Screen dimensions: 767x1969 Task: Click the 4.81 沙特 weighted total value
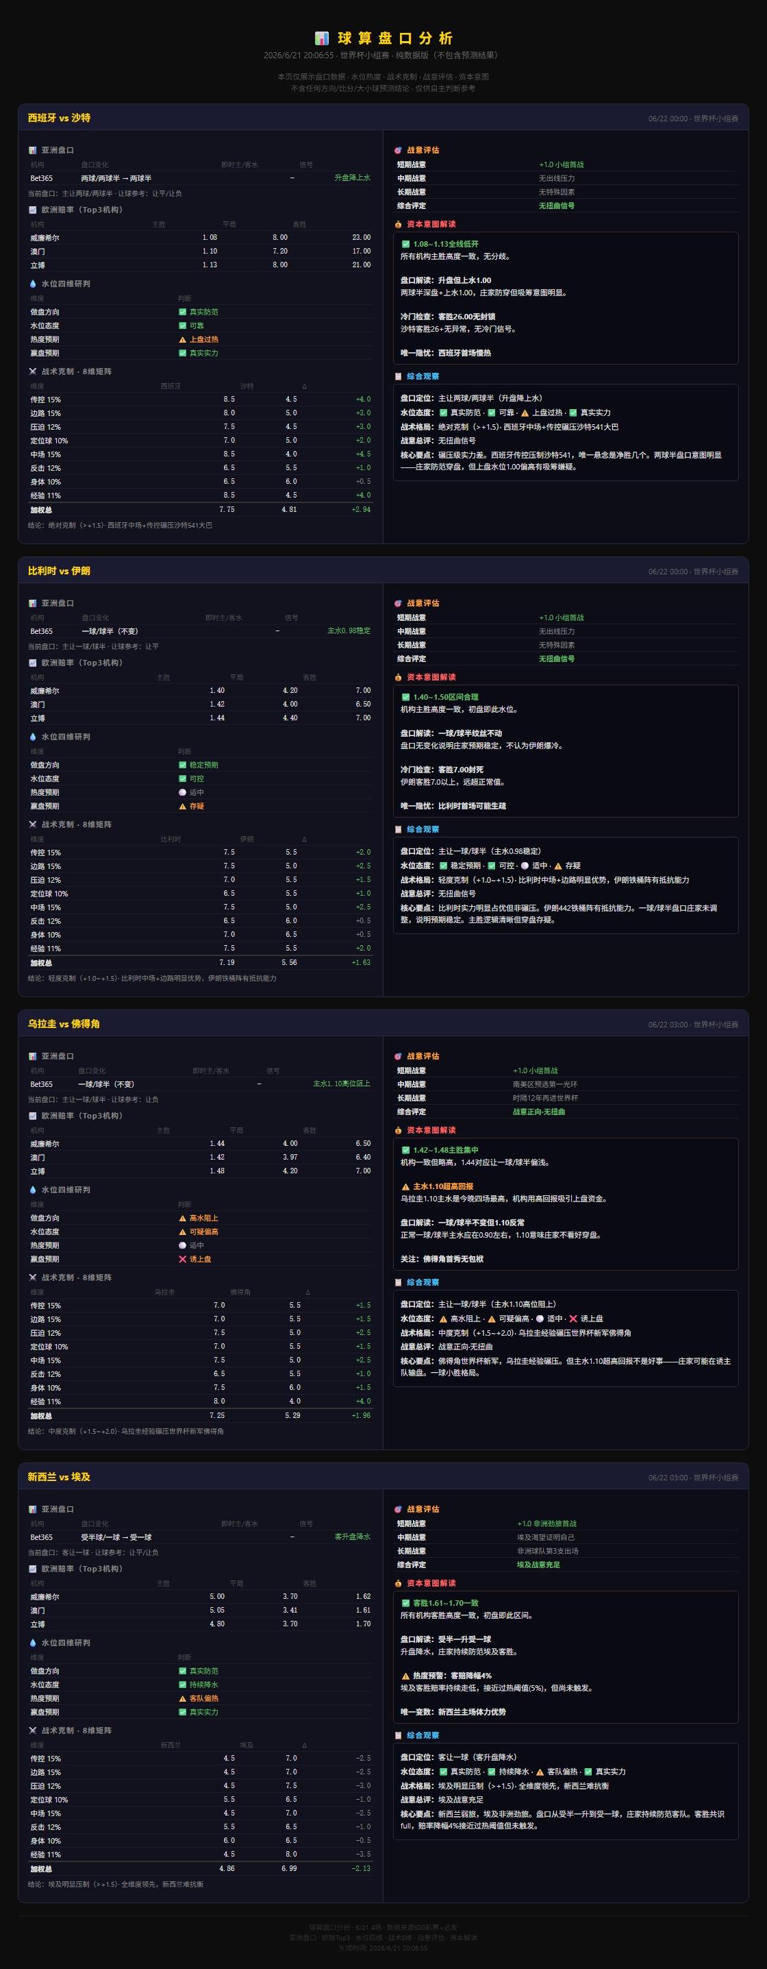[x=289, y=510]
